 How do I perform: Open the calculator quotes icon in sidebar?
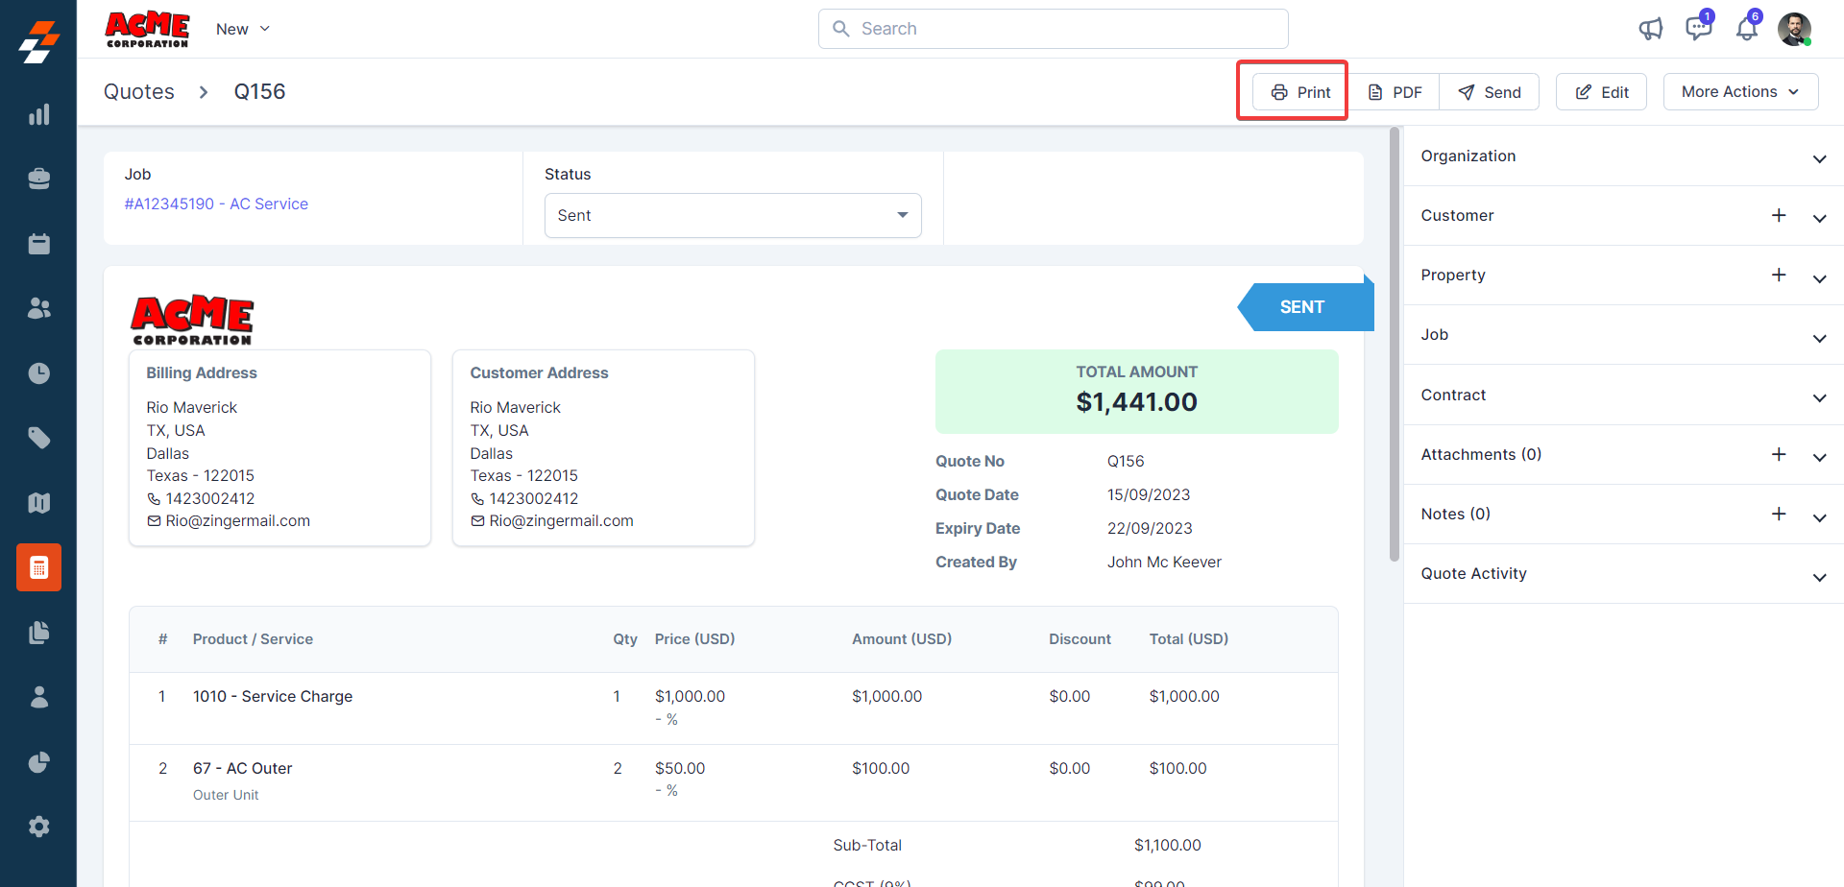tap(38, 567)
